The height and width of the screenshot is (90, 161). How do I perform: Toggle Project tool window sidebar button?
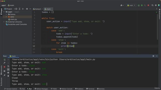[1, 11]
